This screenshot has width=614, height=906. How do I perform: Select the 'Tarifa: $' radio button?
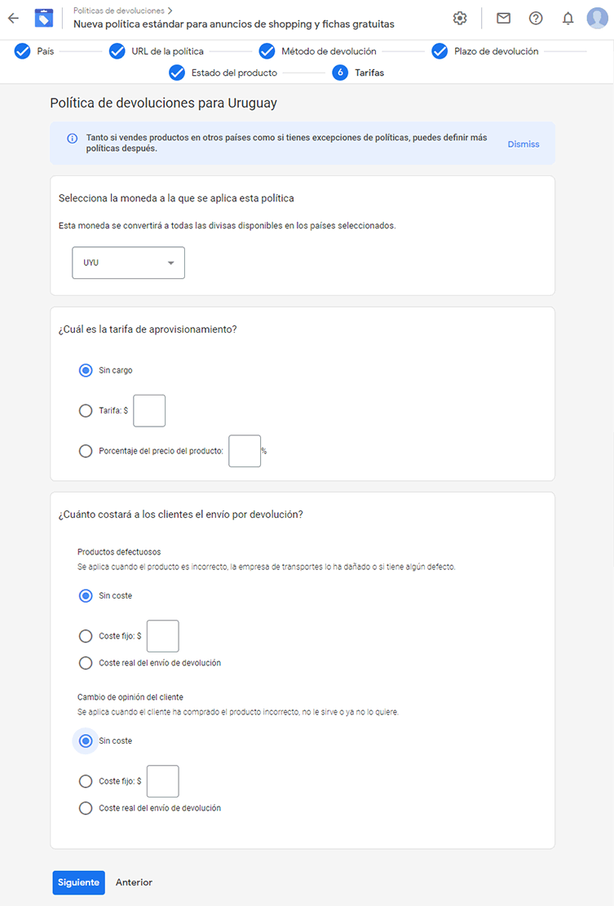pyautogui.click(x=86, y=411)
